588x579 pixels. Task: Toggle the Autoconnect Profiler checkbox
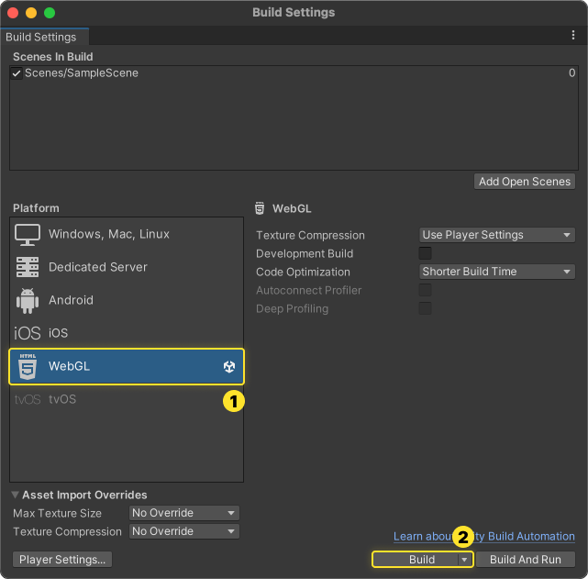[425, 290]
